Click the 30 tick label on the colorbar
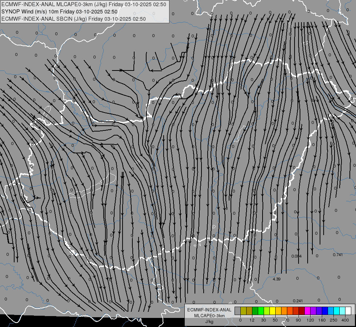 point(263,320)
